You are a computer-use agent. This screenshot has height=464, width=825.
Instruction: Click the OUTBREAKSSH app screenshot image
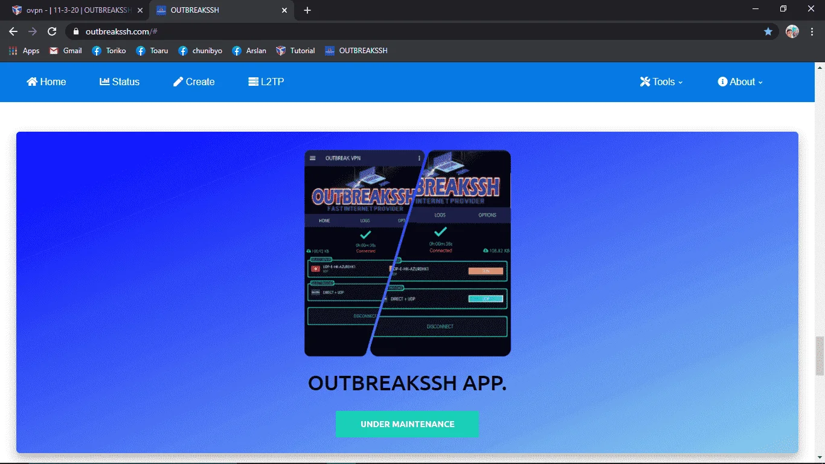tap(408, 253)
